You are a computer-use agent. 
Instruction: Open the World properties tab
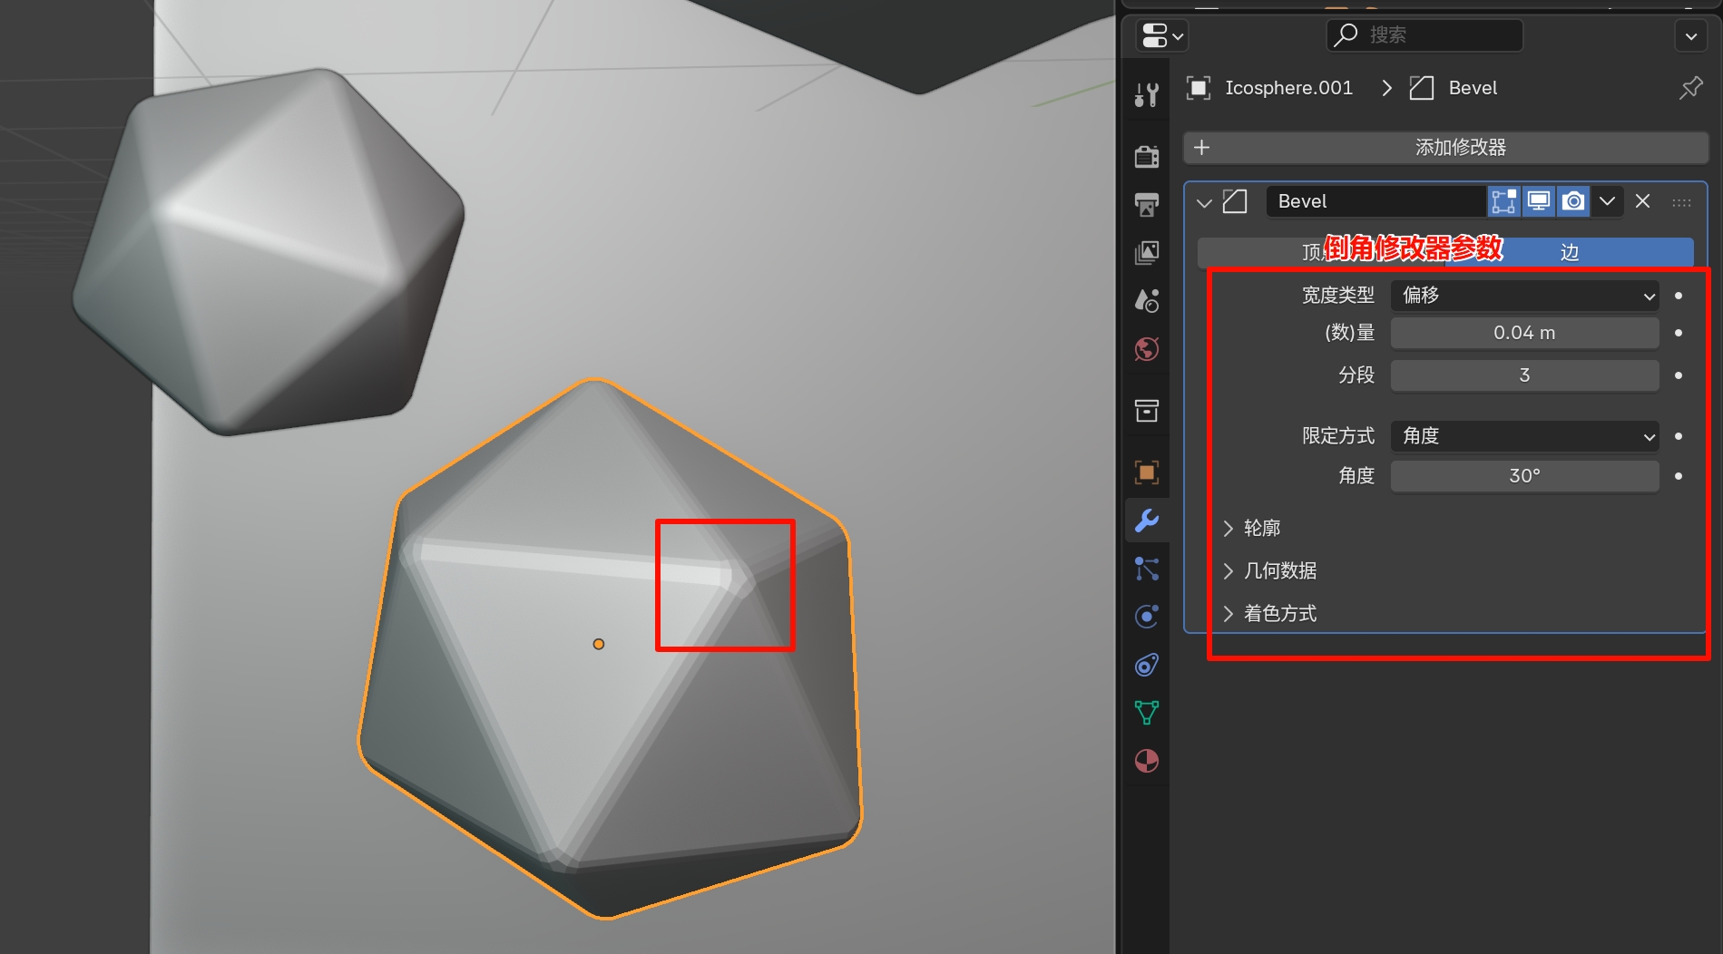(1146, 349)
